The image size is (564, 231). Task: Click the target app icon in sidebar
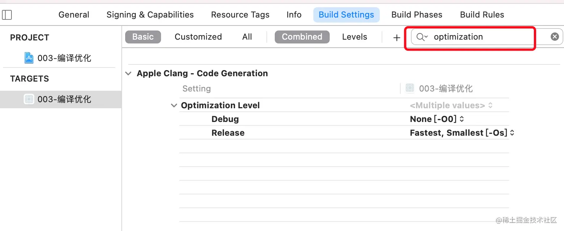(x=29, y=99)
